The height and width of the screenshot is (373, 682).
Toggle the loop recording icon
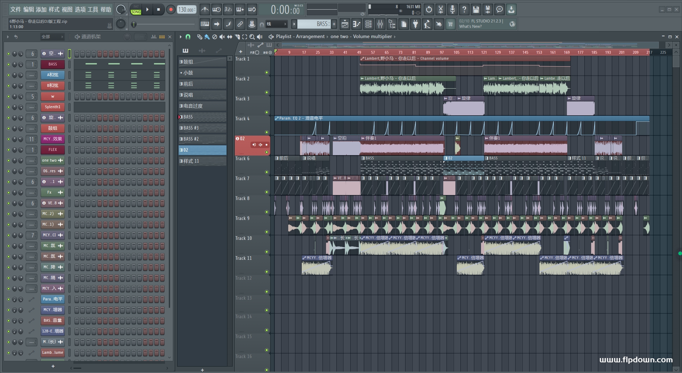tap(252, 10)
